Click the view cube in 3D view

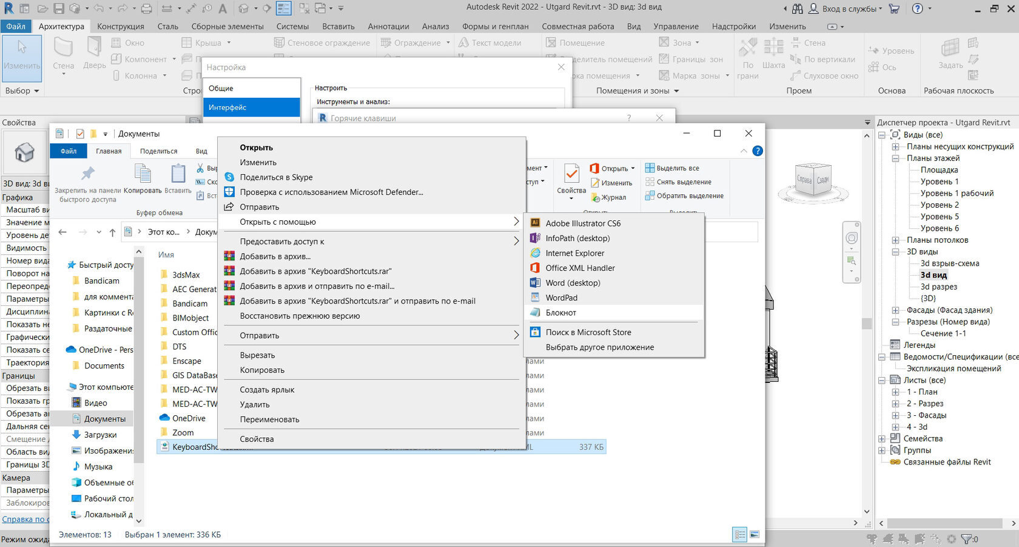[x=813, y=180]
